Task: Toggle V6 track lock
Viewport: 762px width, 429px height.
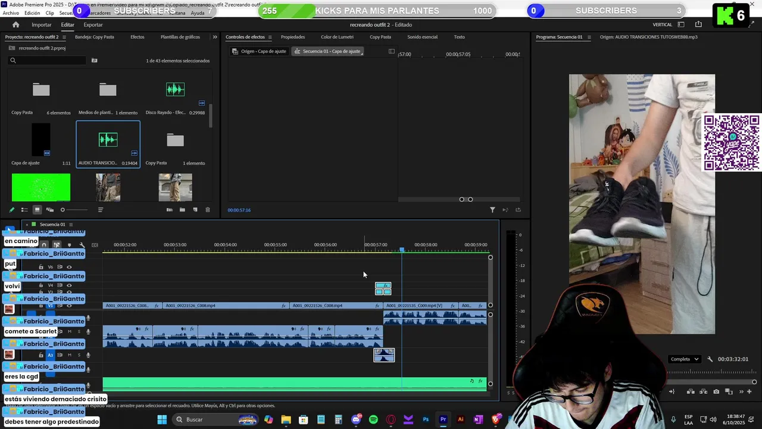Action: [41, 267]
